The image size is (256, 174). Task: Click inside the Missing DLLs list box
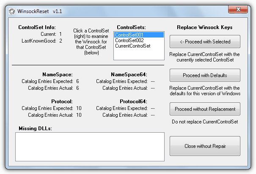pos(90,147)
